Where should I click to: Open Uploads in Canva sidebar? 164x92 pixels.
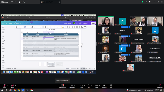pyautogui.click(x=3, y=52)
